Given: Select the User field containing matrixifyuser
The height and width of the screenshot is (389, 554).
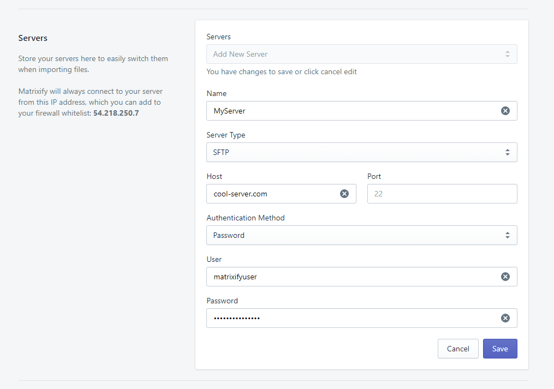Looking at the screenshot, I should 349,277.
